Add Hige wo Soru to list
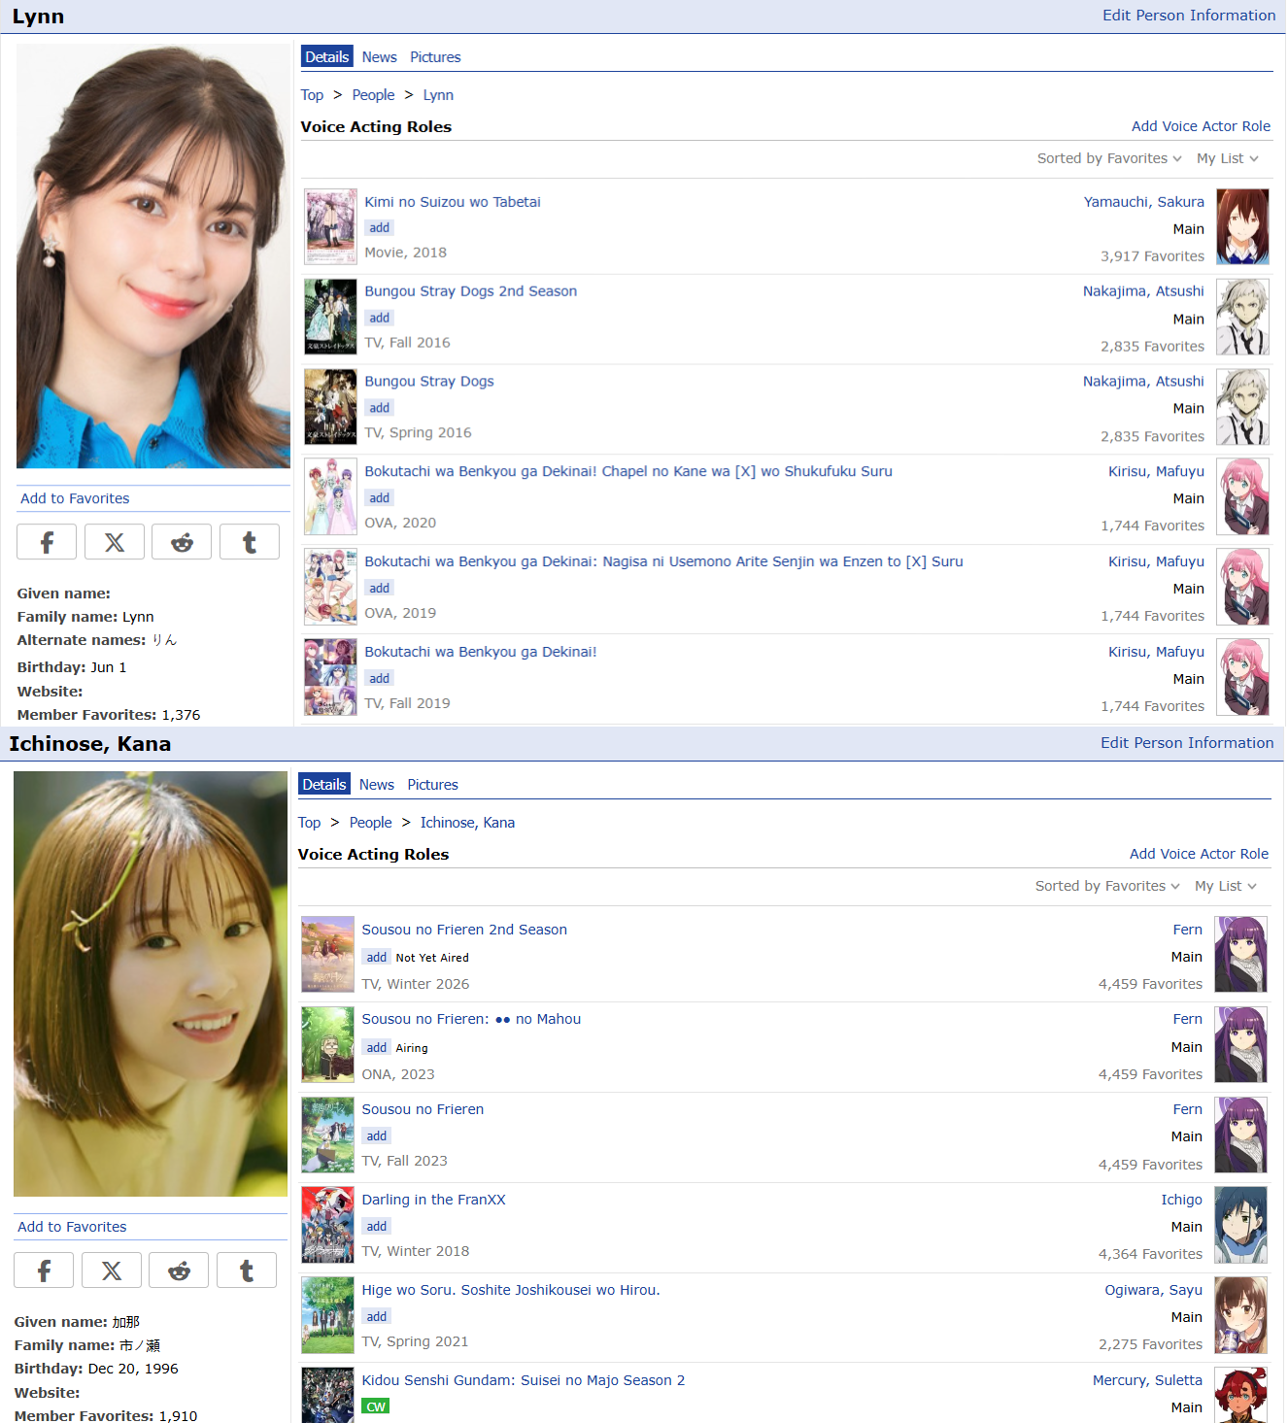Screen dimensions: 1288x1423 (x=376, y=1317)
